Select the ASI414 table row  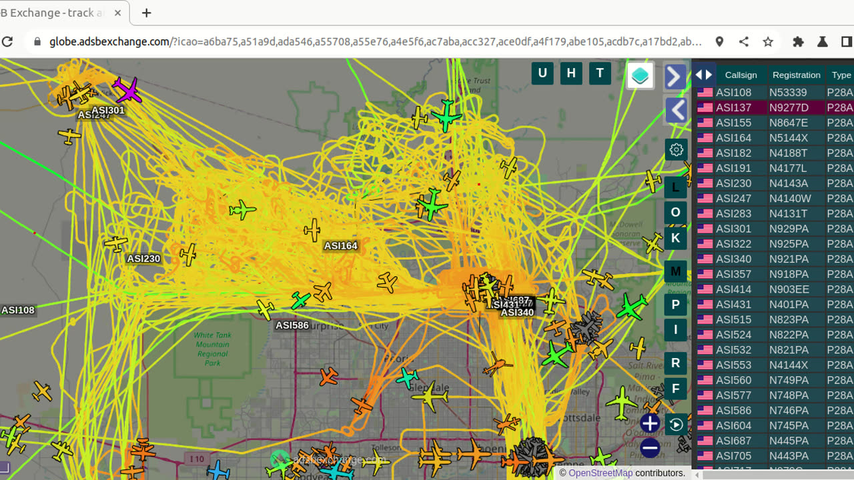click(774, 289)
